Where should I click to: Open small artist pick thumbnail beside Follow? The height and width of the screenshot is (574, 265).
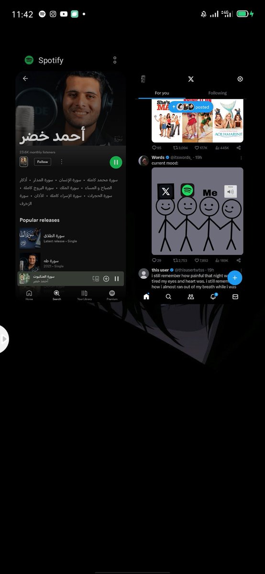click(x=23, y=162)
